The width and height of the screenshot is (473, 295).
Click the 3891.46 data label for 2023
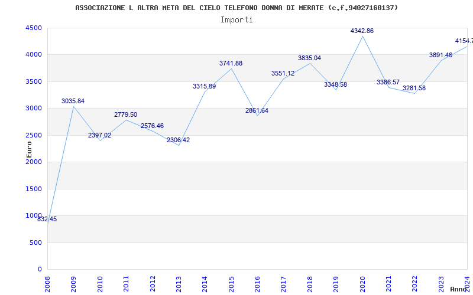coord(440,55)
